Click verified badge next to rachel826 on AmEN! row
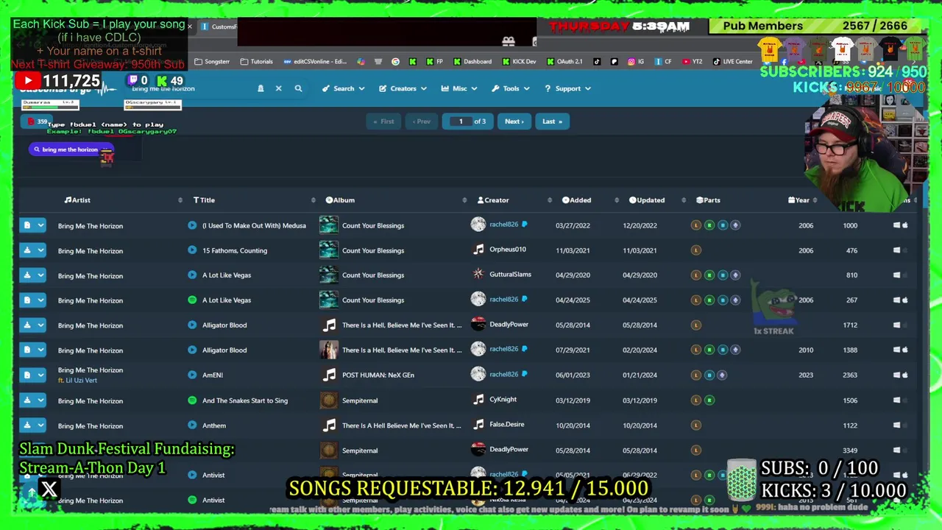Screen dimensions: 942x530 pyautogui.click(x=524, y=374)
